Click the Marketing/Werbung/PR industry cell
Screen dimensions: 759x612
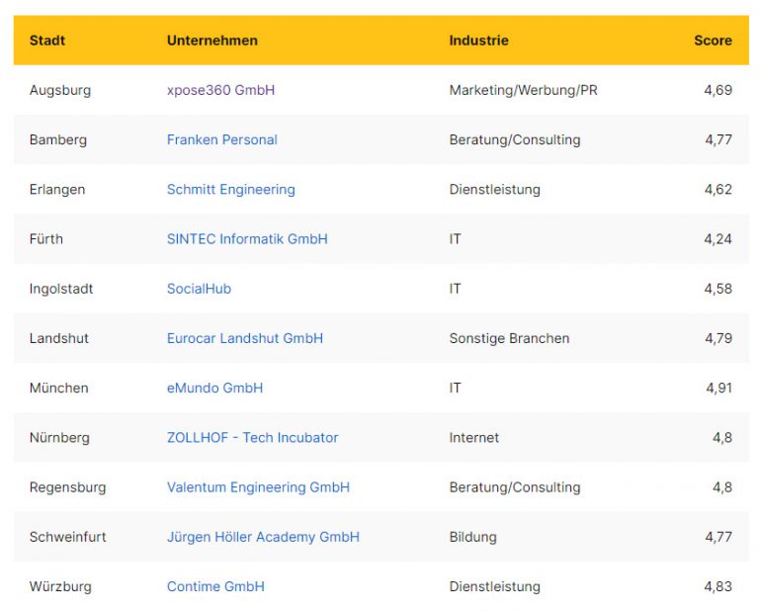(x=523, y=90)
